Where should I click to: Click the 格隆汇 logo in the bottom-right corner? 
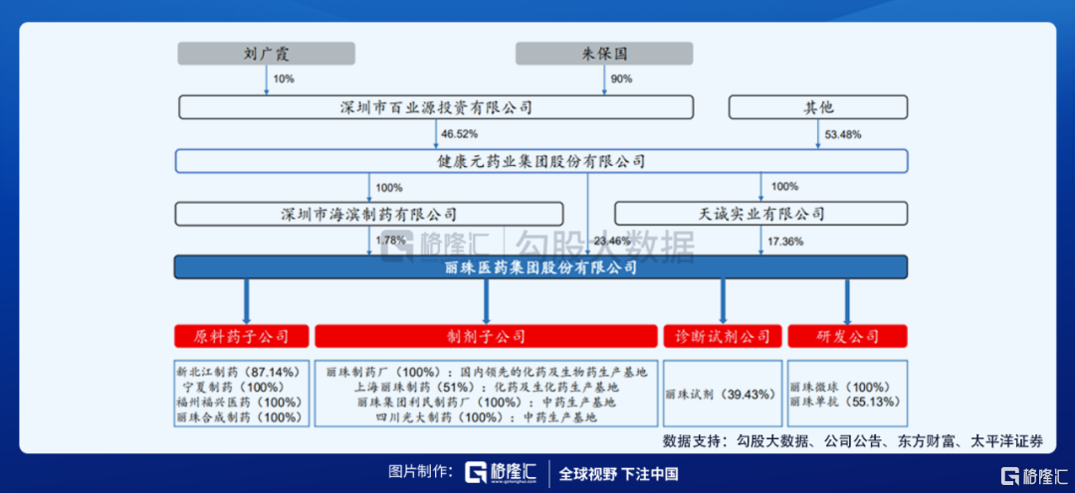point(1034,476)
